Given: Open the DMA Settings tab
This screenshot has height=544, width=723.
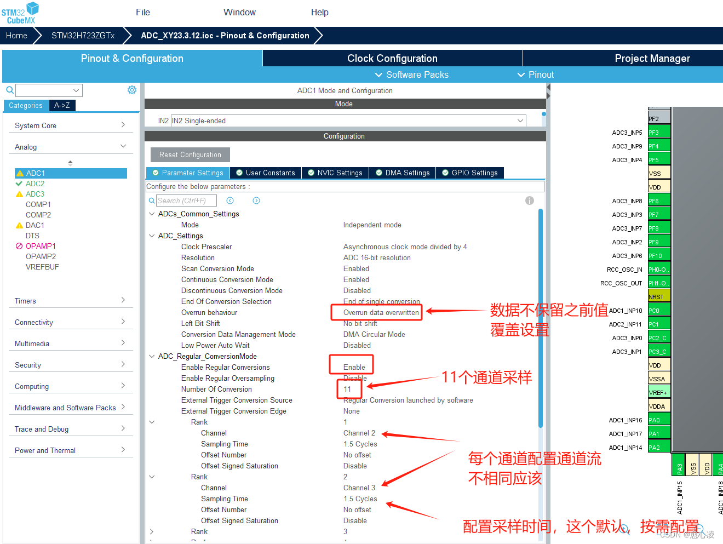Looking at the screenshot, I should [403, 173].
